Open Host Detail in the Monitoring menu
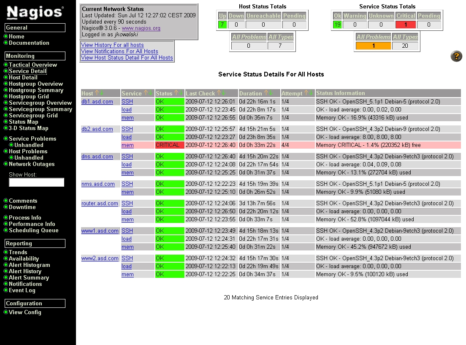Viewport: 466px width, 345px height. tap(23, 77)
